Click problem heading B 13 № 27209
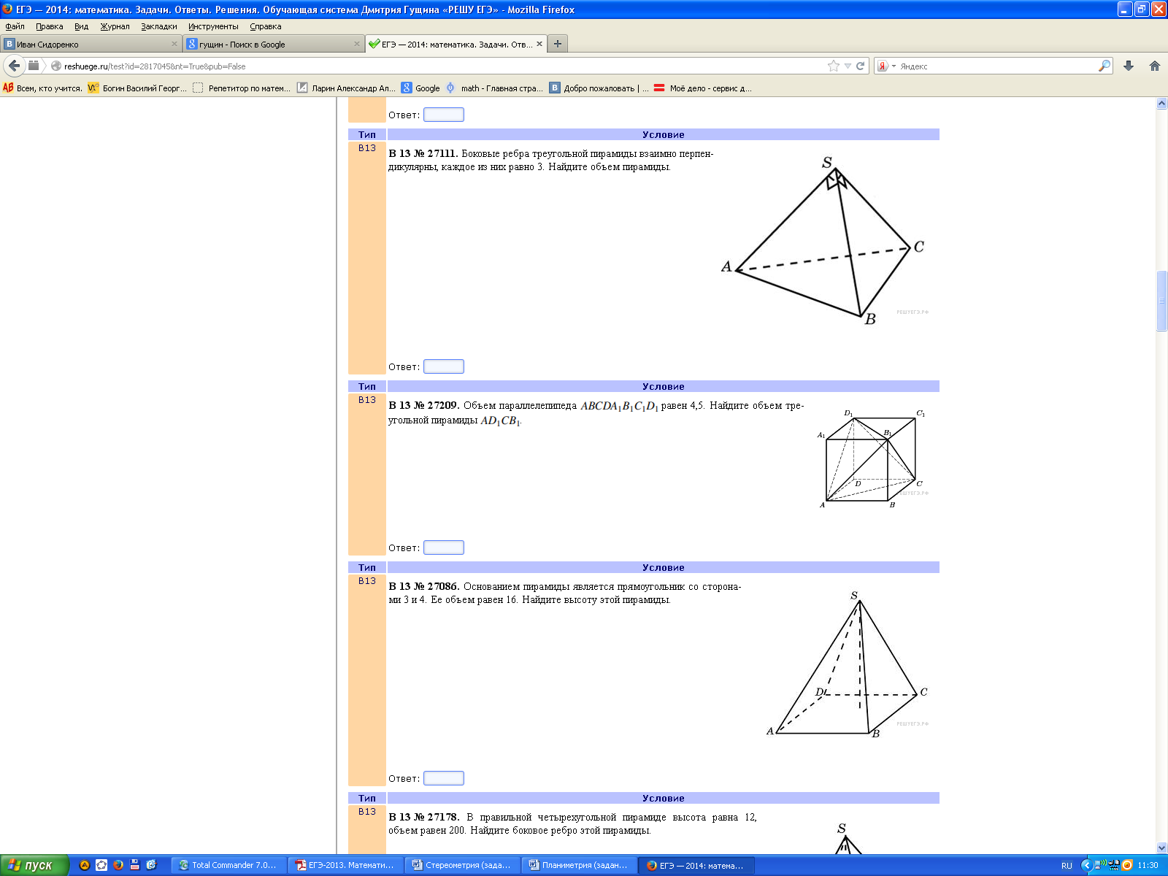The width and height of the screenshot is (1168, 876). tap(423, 406)
